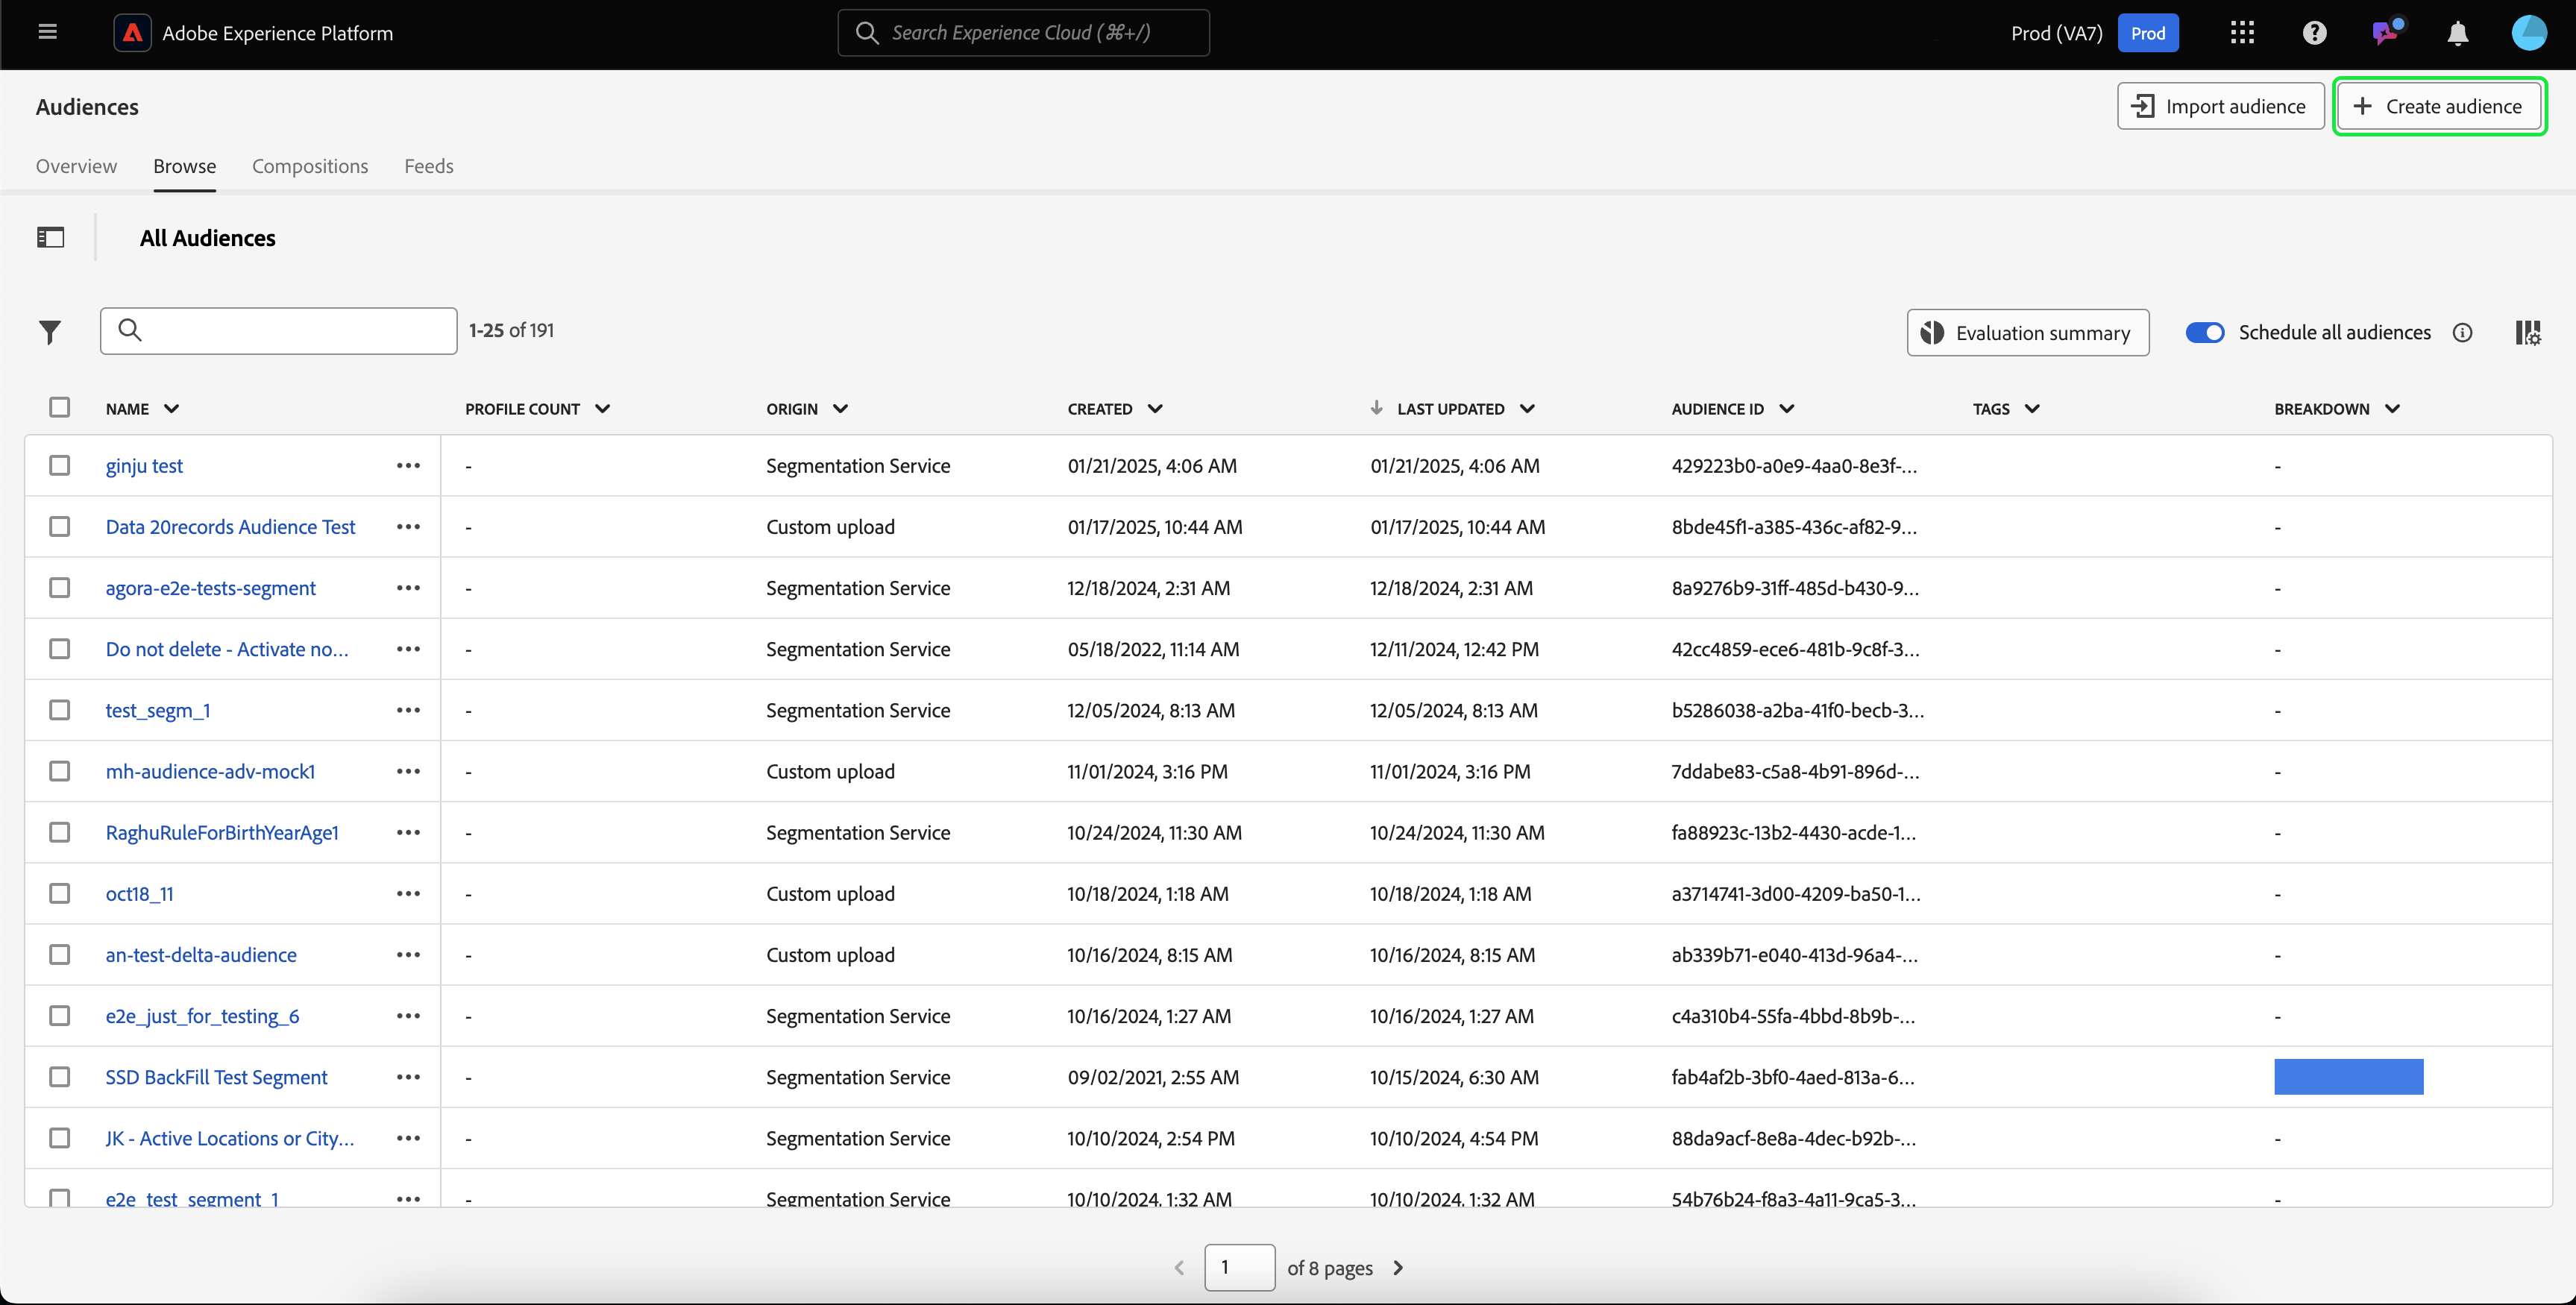
Task: Click the help question mark icon
Action: [2314, 33]
